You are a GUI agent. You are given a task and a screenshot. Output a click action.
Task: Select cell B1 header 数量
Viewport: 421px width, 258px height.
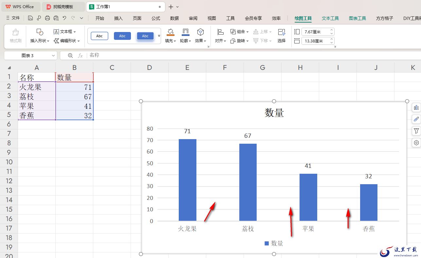pyautogui.click(x=74, y=77)
